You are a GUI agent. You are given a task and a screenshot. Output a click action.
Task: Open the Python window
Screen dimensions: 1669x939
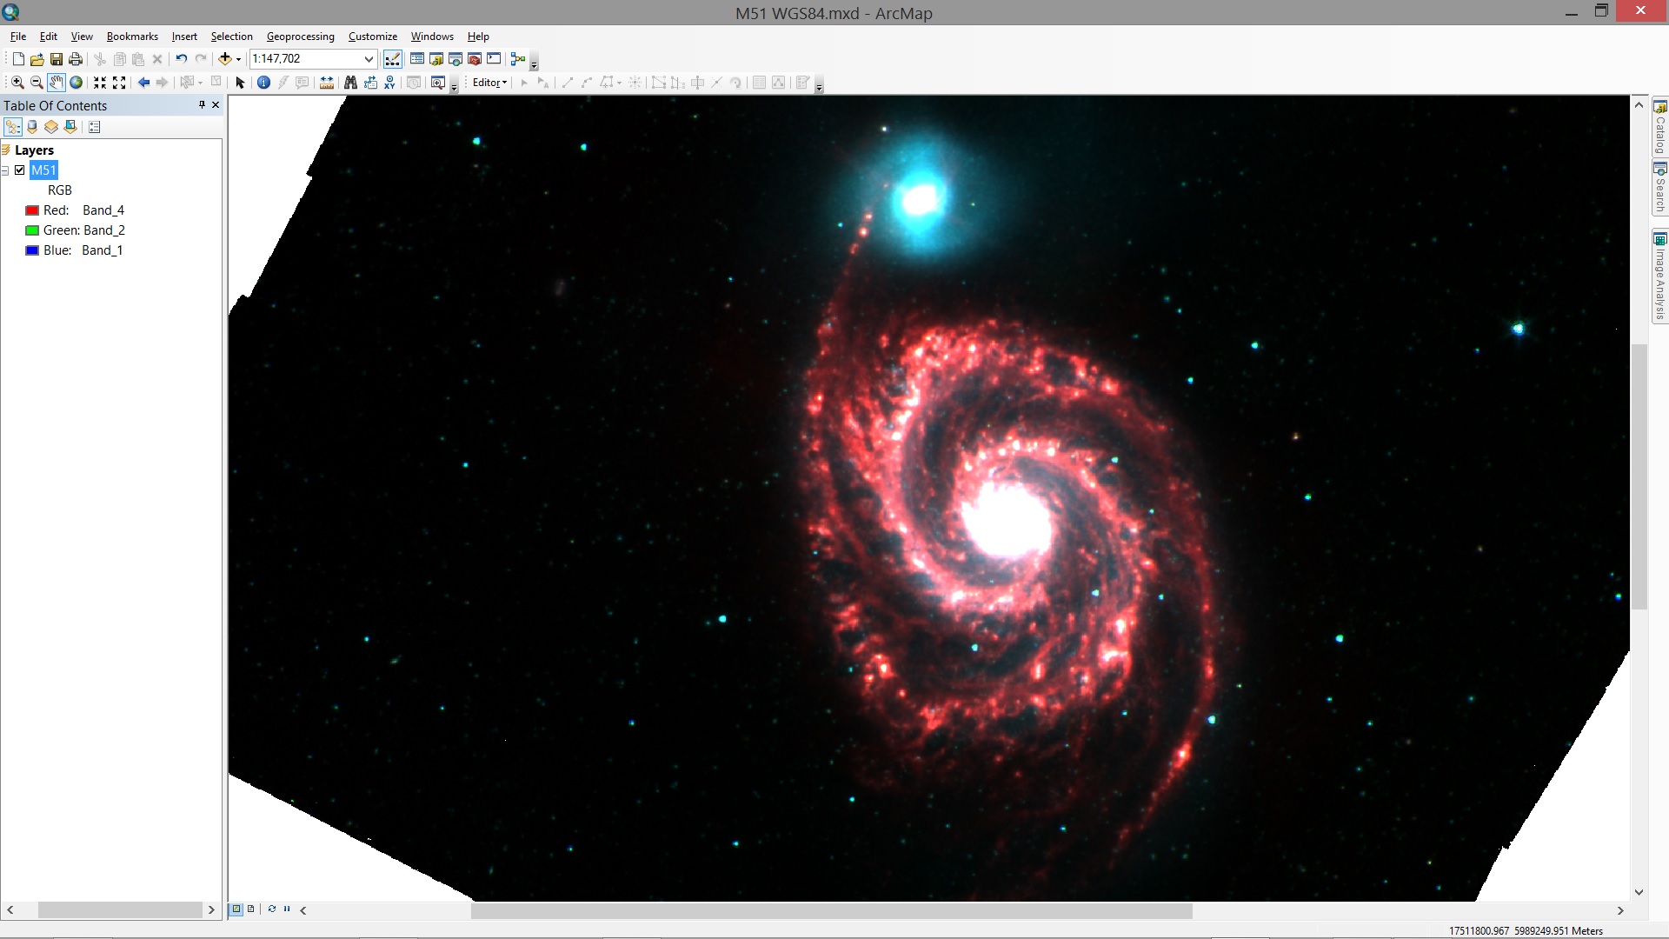[x=494, y=59]
